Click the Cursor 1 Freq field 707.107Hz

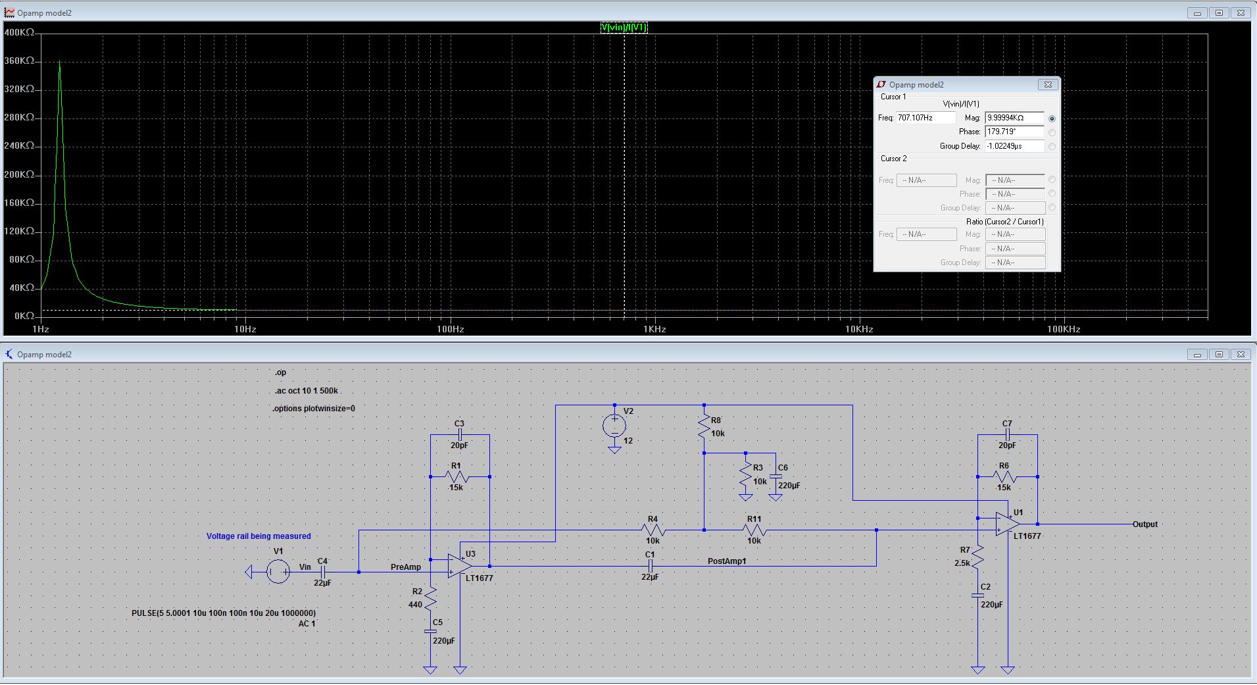pos(925,118)
